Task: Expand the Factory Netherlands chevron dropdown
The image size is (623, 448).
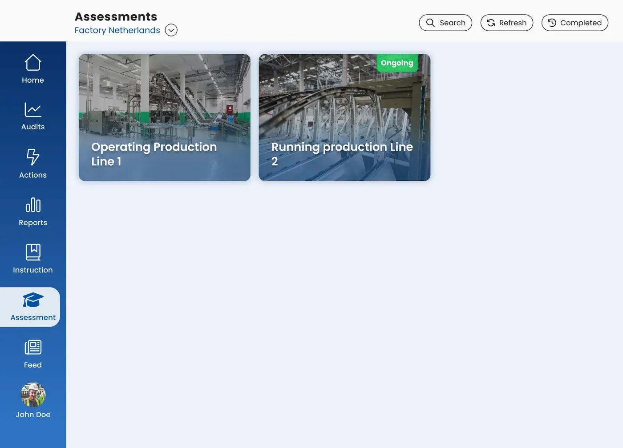Action: click(171, 30)
